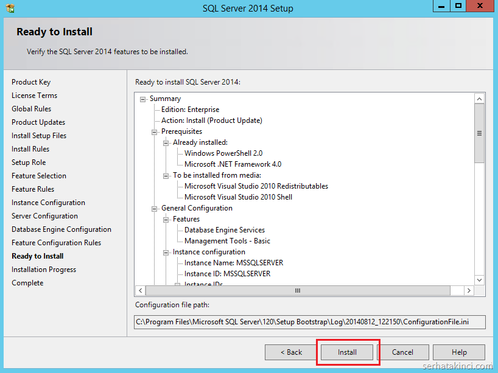Cancel the SQL Server setup
498x373 pixels.
click(402, 352)
